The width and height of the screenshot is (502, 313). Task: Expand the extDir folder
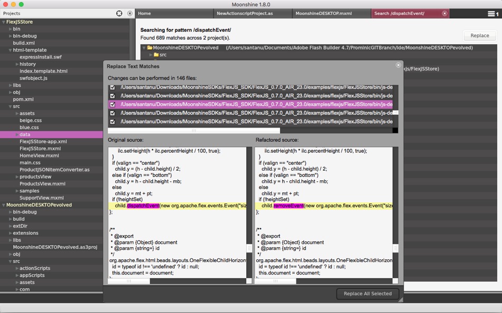[10, 226]
